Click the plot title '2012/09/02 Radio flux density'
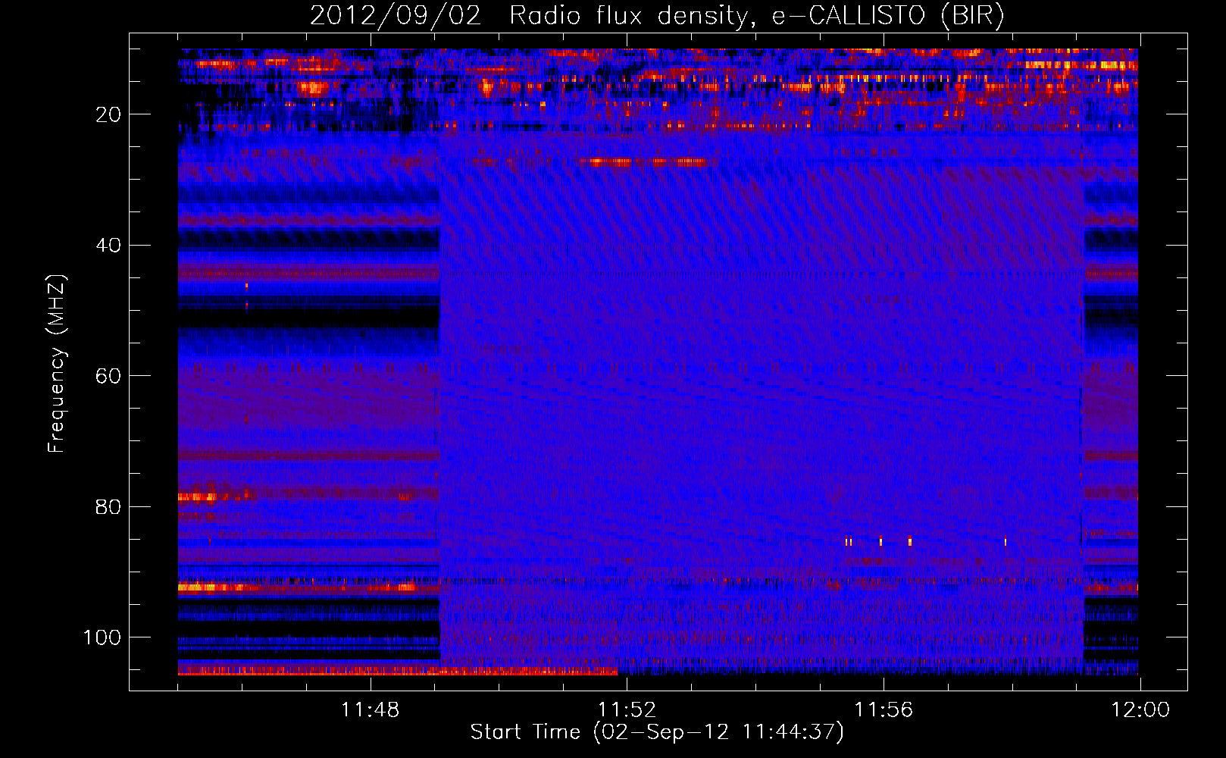Viewport: 1226px width, 758px height. pyautogui.click(x=657, y=15)
